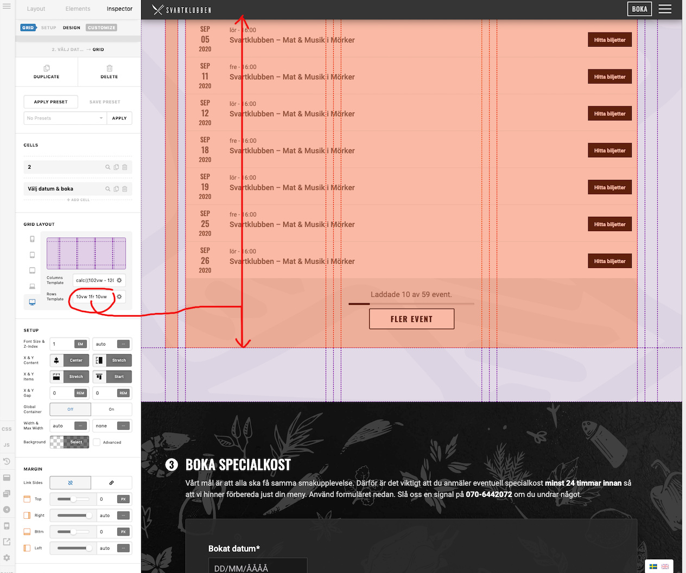Change the Top margin PX unit
The width and height of the screenshot is (686, 573).
coord(124,499)
